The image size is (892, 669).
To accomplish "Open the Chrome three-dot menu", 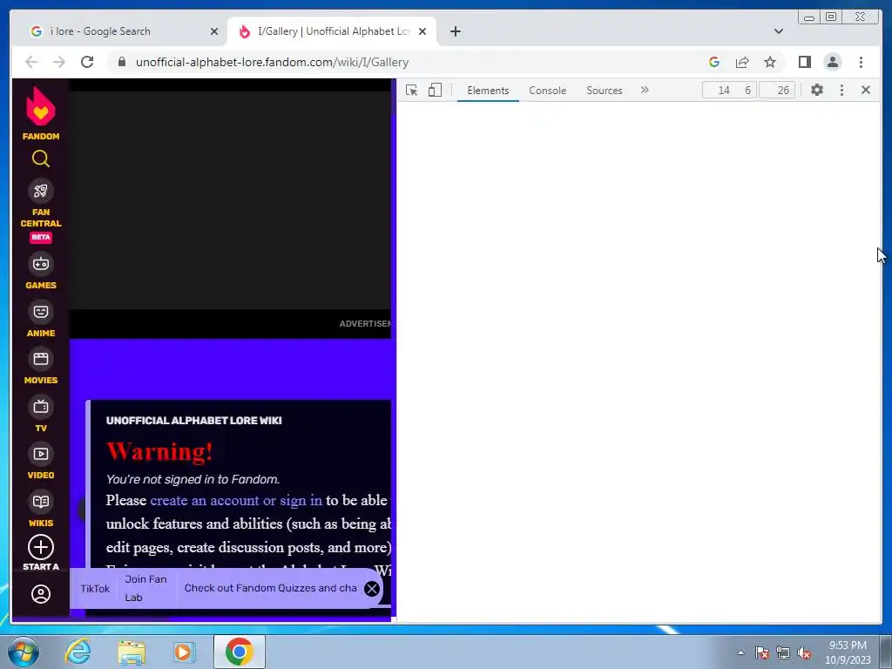I will click(x=861, y=62).
